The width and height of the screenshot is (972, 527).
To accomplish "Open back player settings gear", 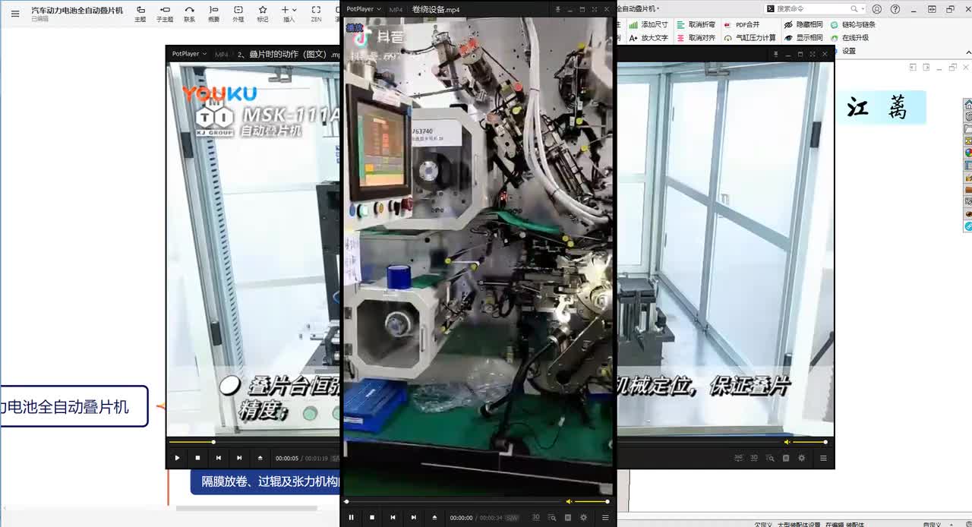I will (801, 458).
